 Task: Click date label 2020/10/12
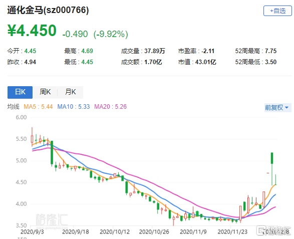[115, 232]
